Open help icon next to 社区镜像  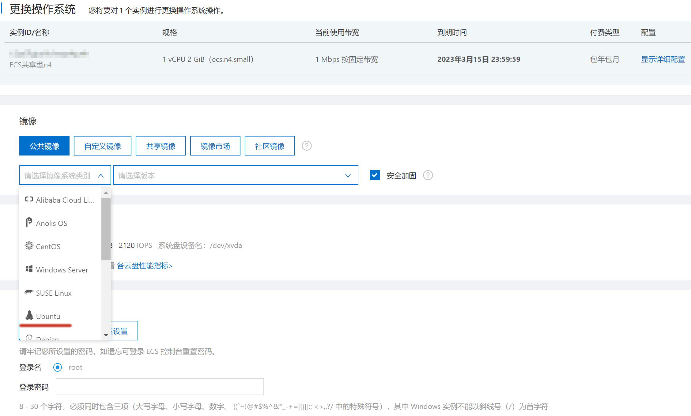(x=307, y=146)
